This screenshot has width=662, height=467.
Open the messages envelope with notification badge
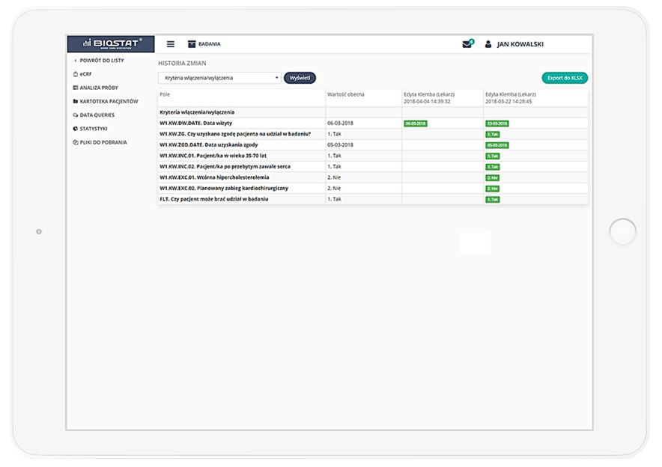coord(467,44)
